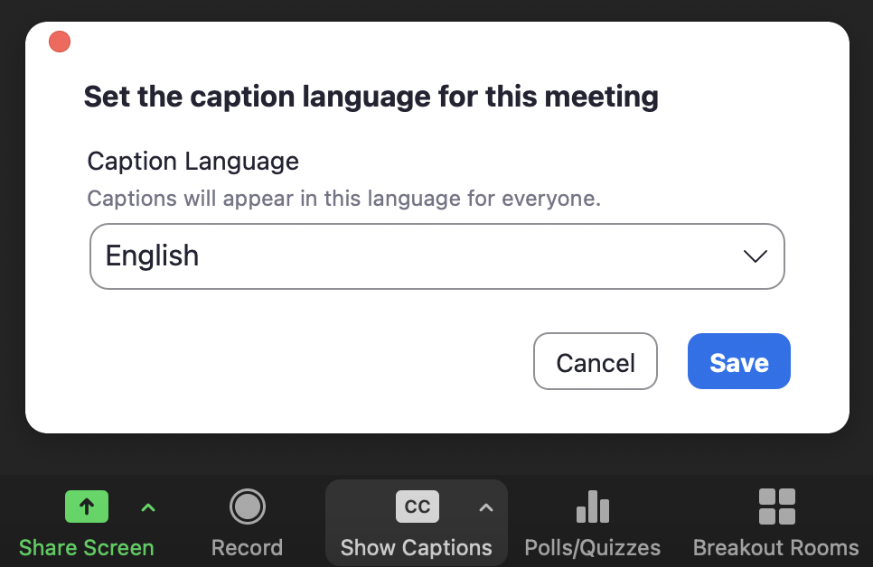The height and width of the screenshot is (567, 873).
Task: Click the Breakout Rooms label
Action: point(775,547)
